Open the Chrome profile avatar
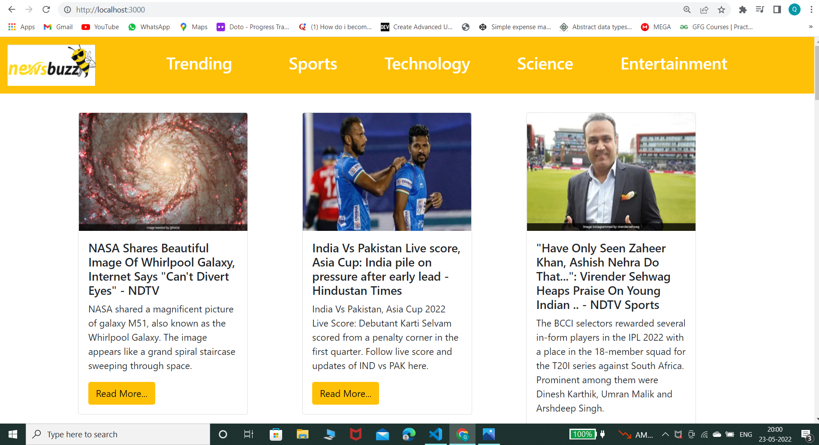 point(795,9)
